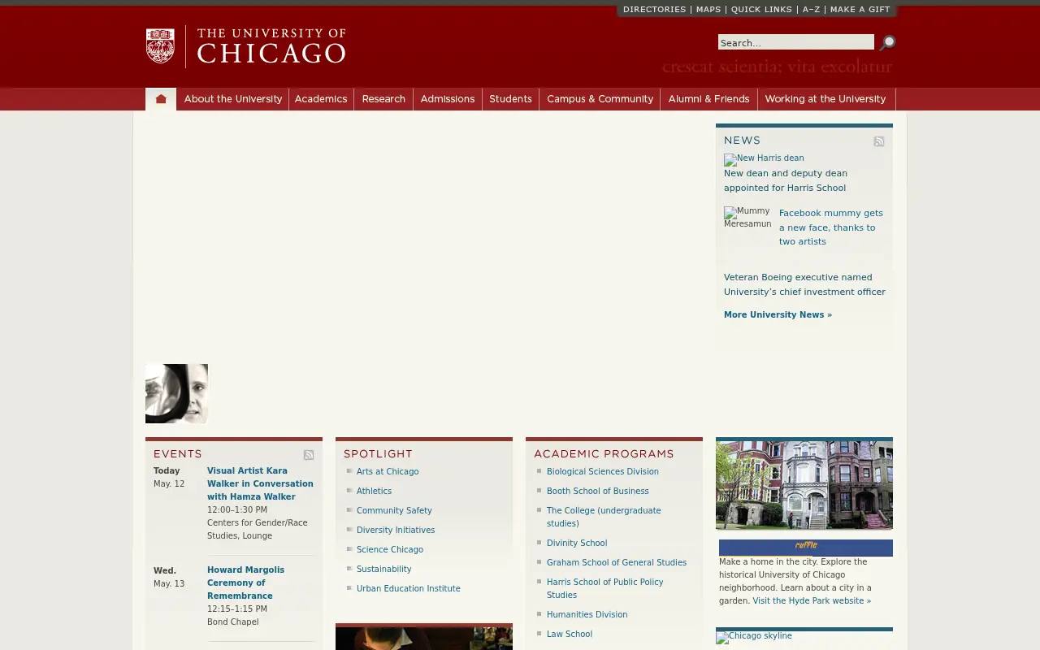Screen dimensions: 1040x650
Task: Read the Harris School new dean story
Action: (x=786, y=180)
